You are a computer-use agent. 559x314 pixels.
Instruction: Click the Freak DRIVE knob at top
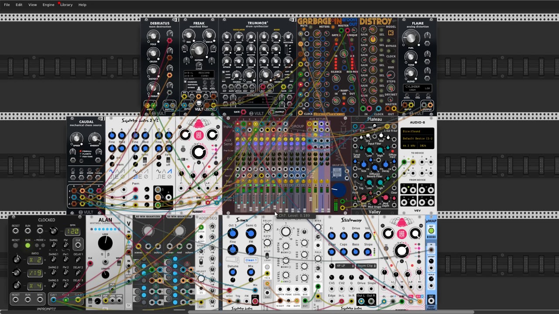click(209, 35)
